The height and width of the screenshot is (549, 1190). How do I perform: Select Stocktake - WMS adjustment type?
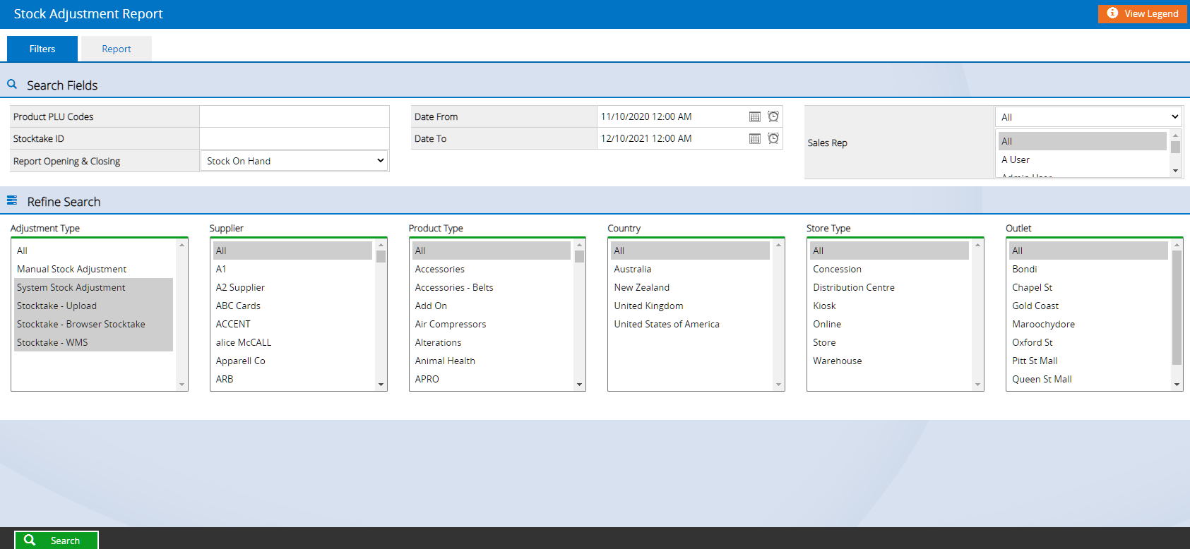pos(93,342)
